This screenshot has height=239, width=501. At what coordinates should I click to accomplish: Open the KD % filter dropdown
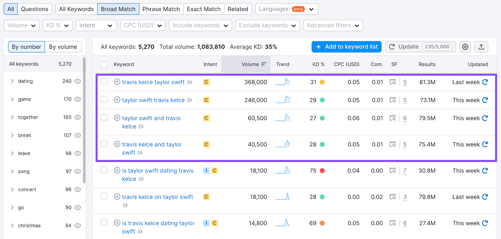[58, 26]
